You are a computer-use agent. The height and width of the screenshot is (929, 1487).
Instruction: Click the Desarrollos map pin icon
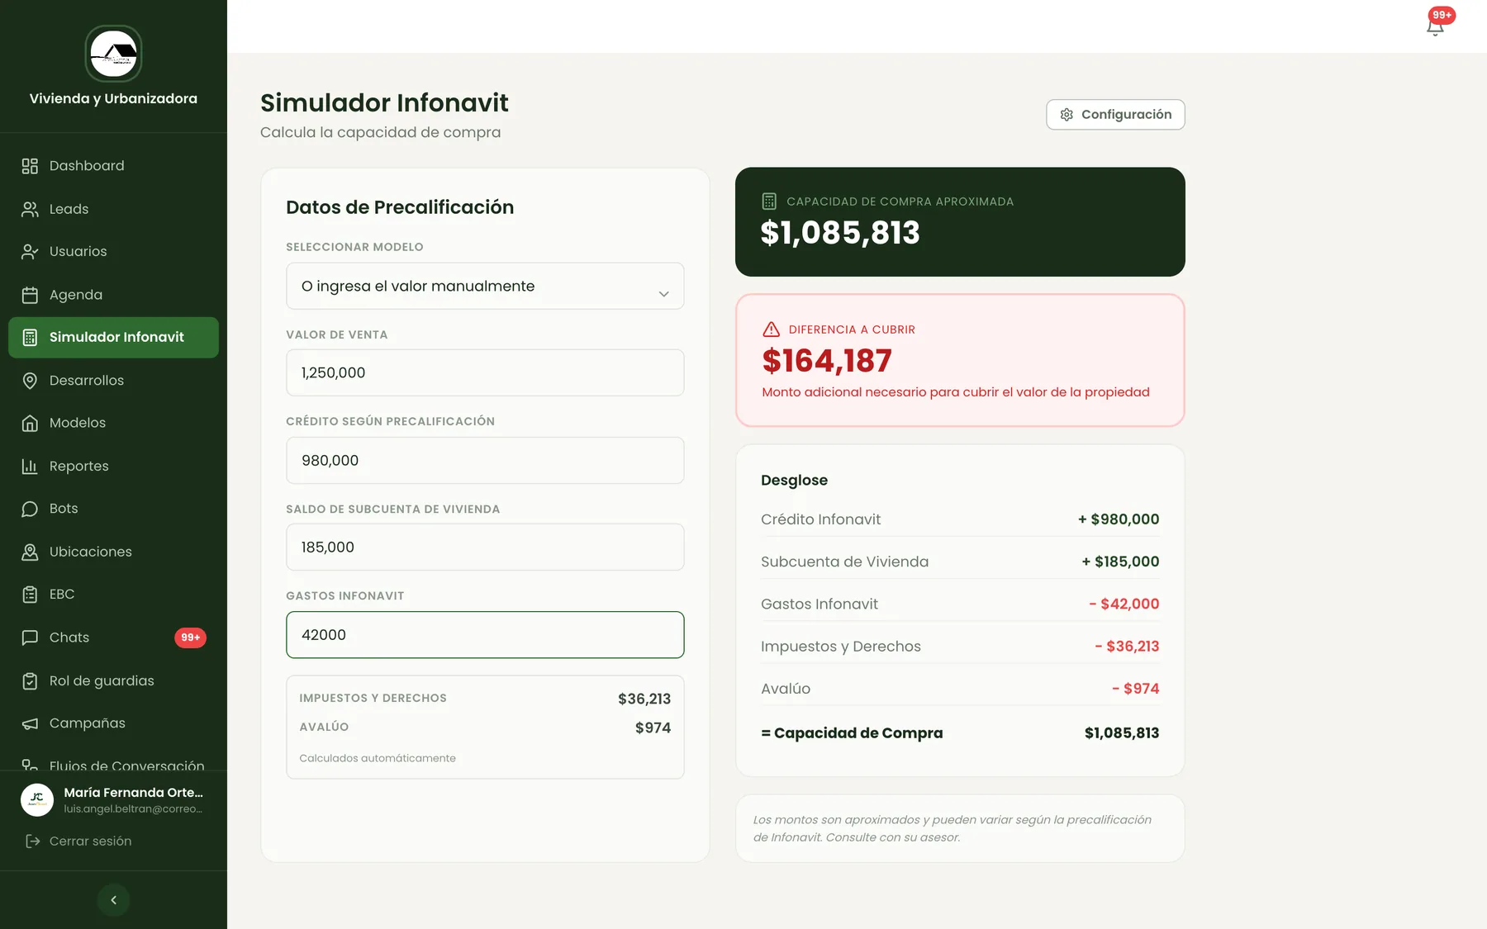(x=30, y=380)
